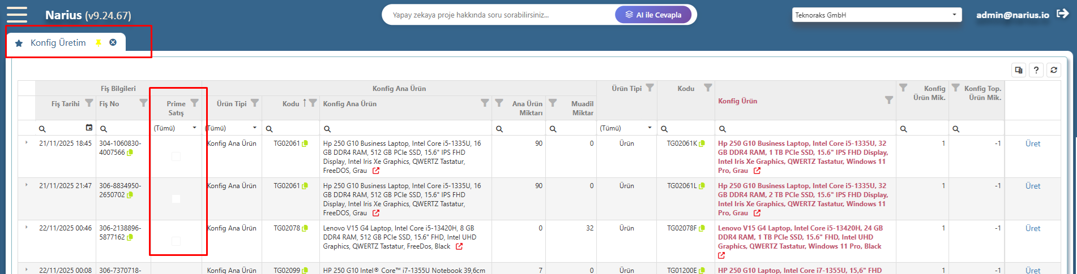The image size is (1077, 274).
Task: Open filter for Muadil Miktar column
Action: [553, 103]
